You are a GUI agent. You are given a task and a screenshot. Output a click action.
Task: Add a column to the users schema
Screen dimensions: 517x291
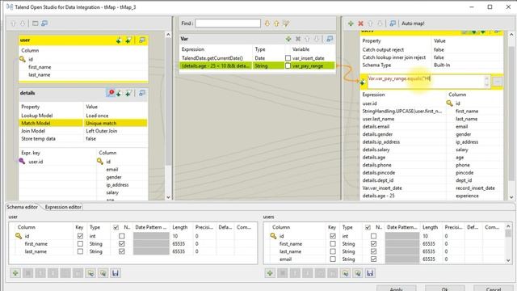tap(270, 273)
